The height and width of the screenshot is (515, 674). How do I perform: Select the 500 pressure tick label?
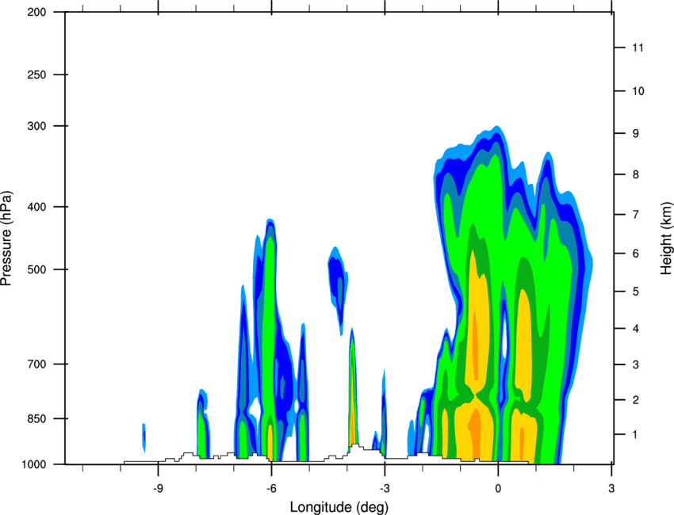pos(36,269)
